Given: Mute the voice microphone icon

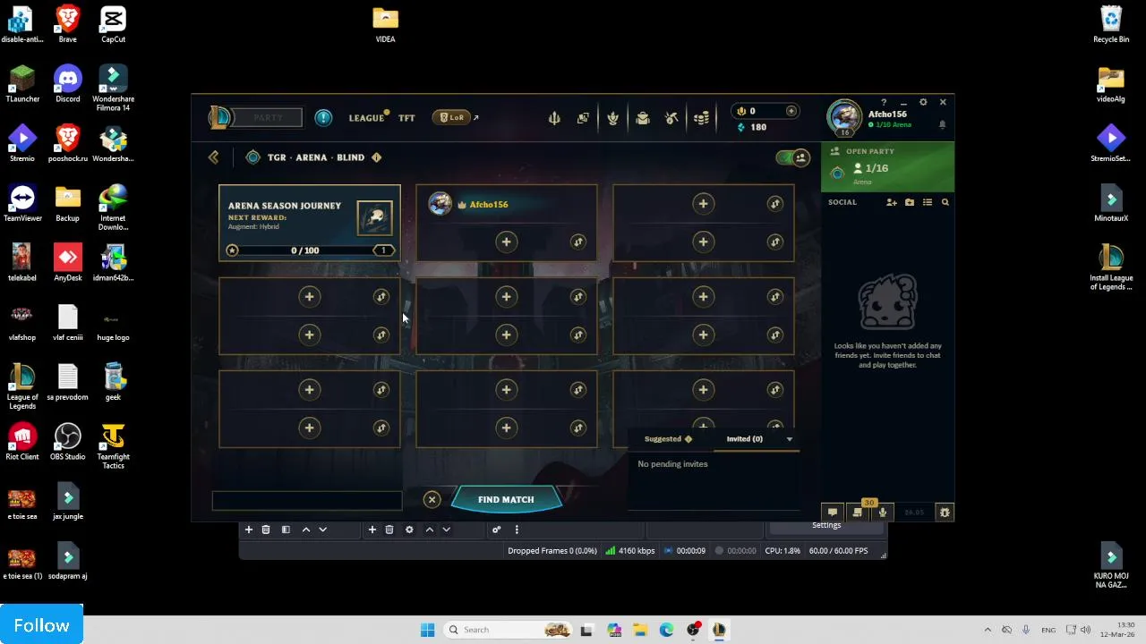Looking at the screenshot, I should click(883, 513).
